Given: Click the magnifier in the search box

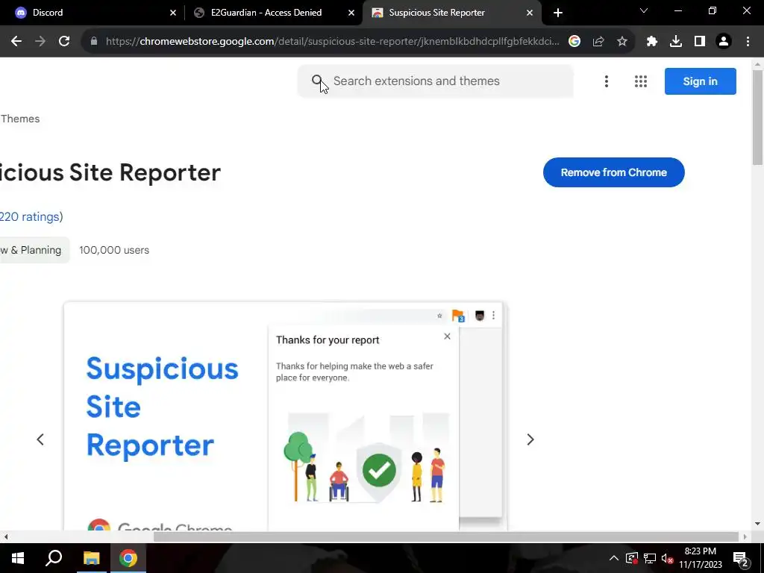Looking at the screenshot, I should [317, 81].
